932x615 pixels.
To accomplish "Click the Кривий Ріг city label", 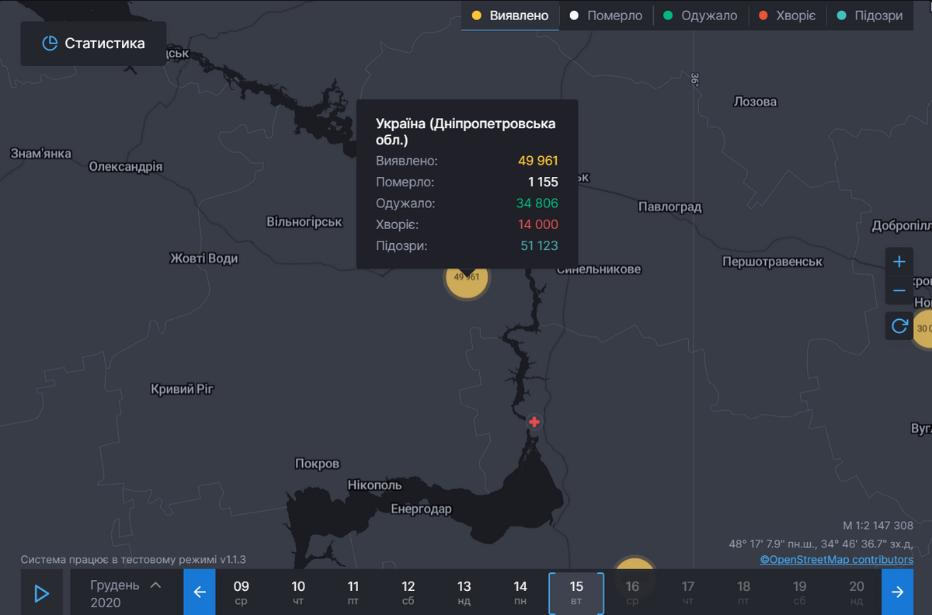I will tap(183, 389).
